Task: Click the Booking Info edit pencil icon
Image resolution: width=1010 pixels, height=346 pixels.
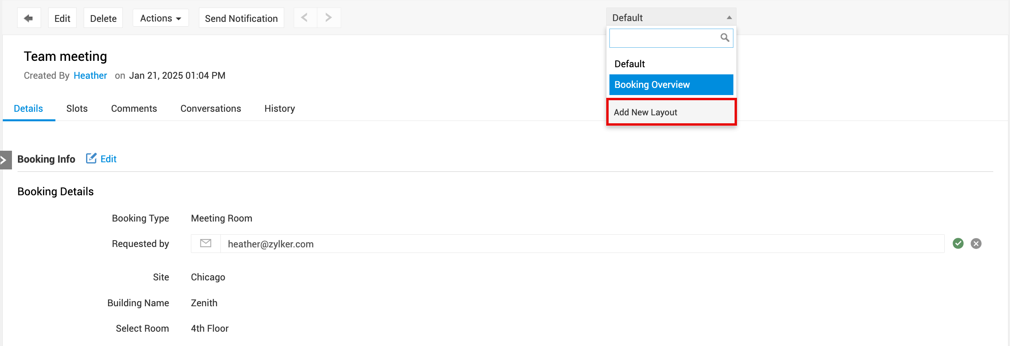Action: tap(91, 158)
